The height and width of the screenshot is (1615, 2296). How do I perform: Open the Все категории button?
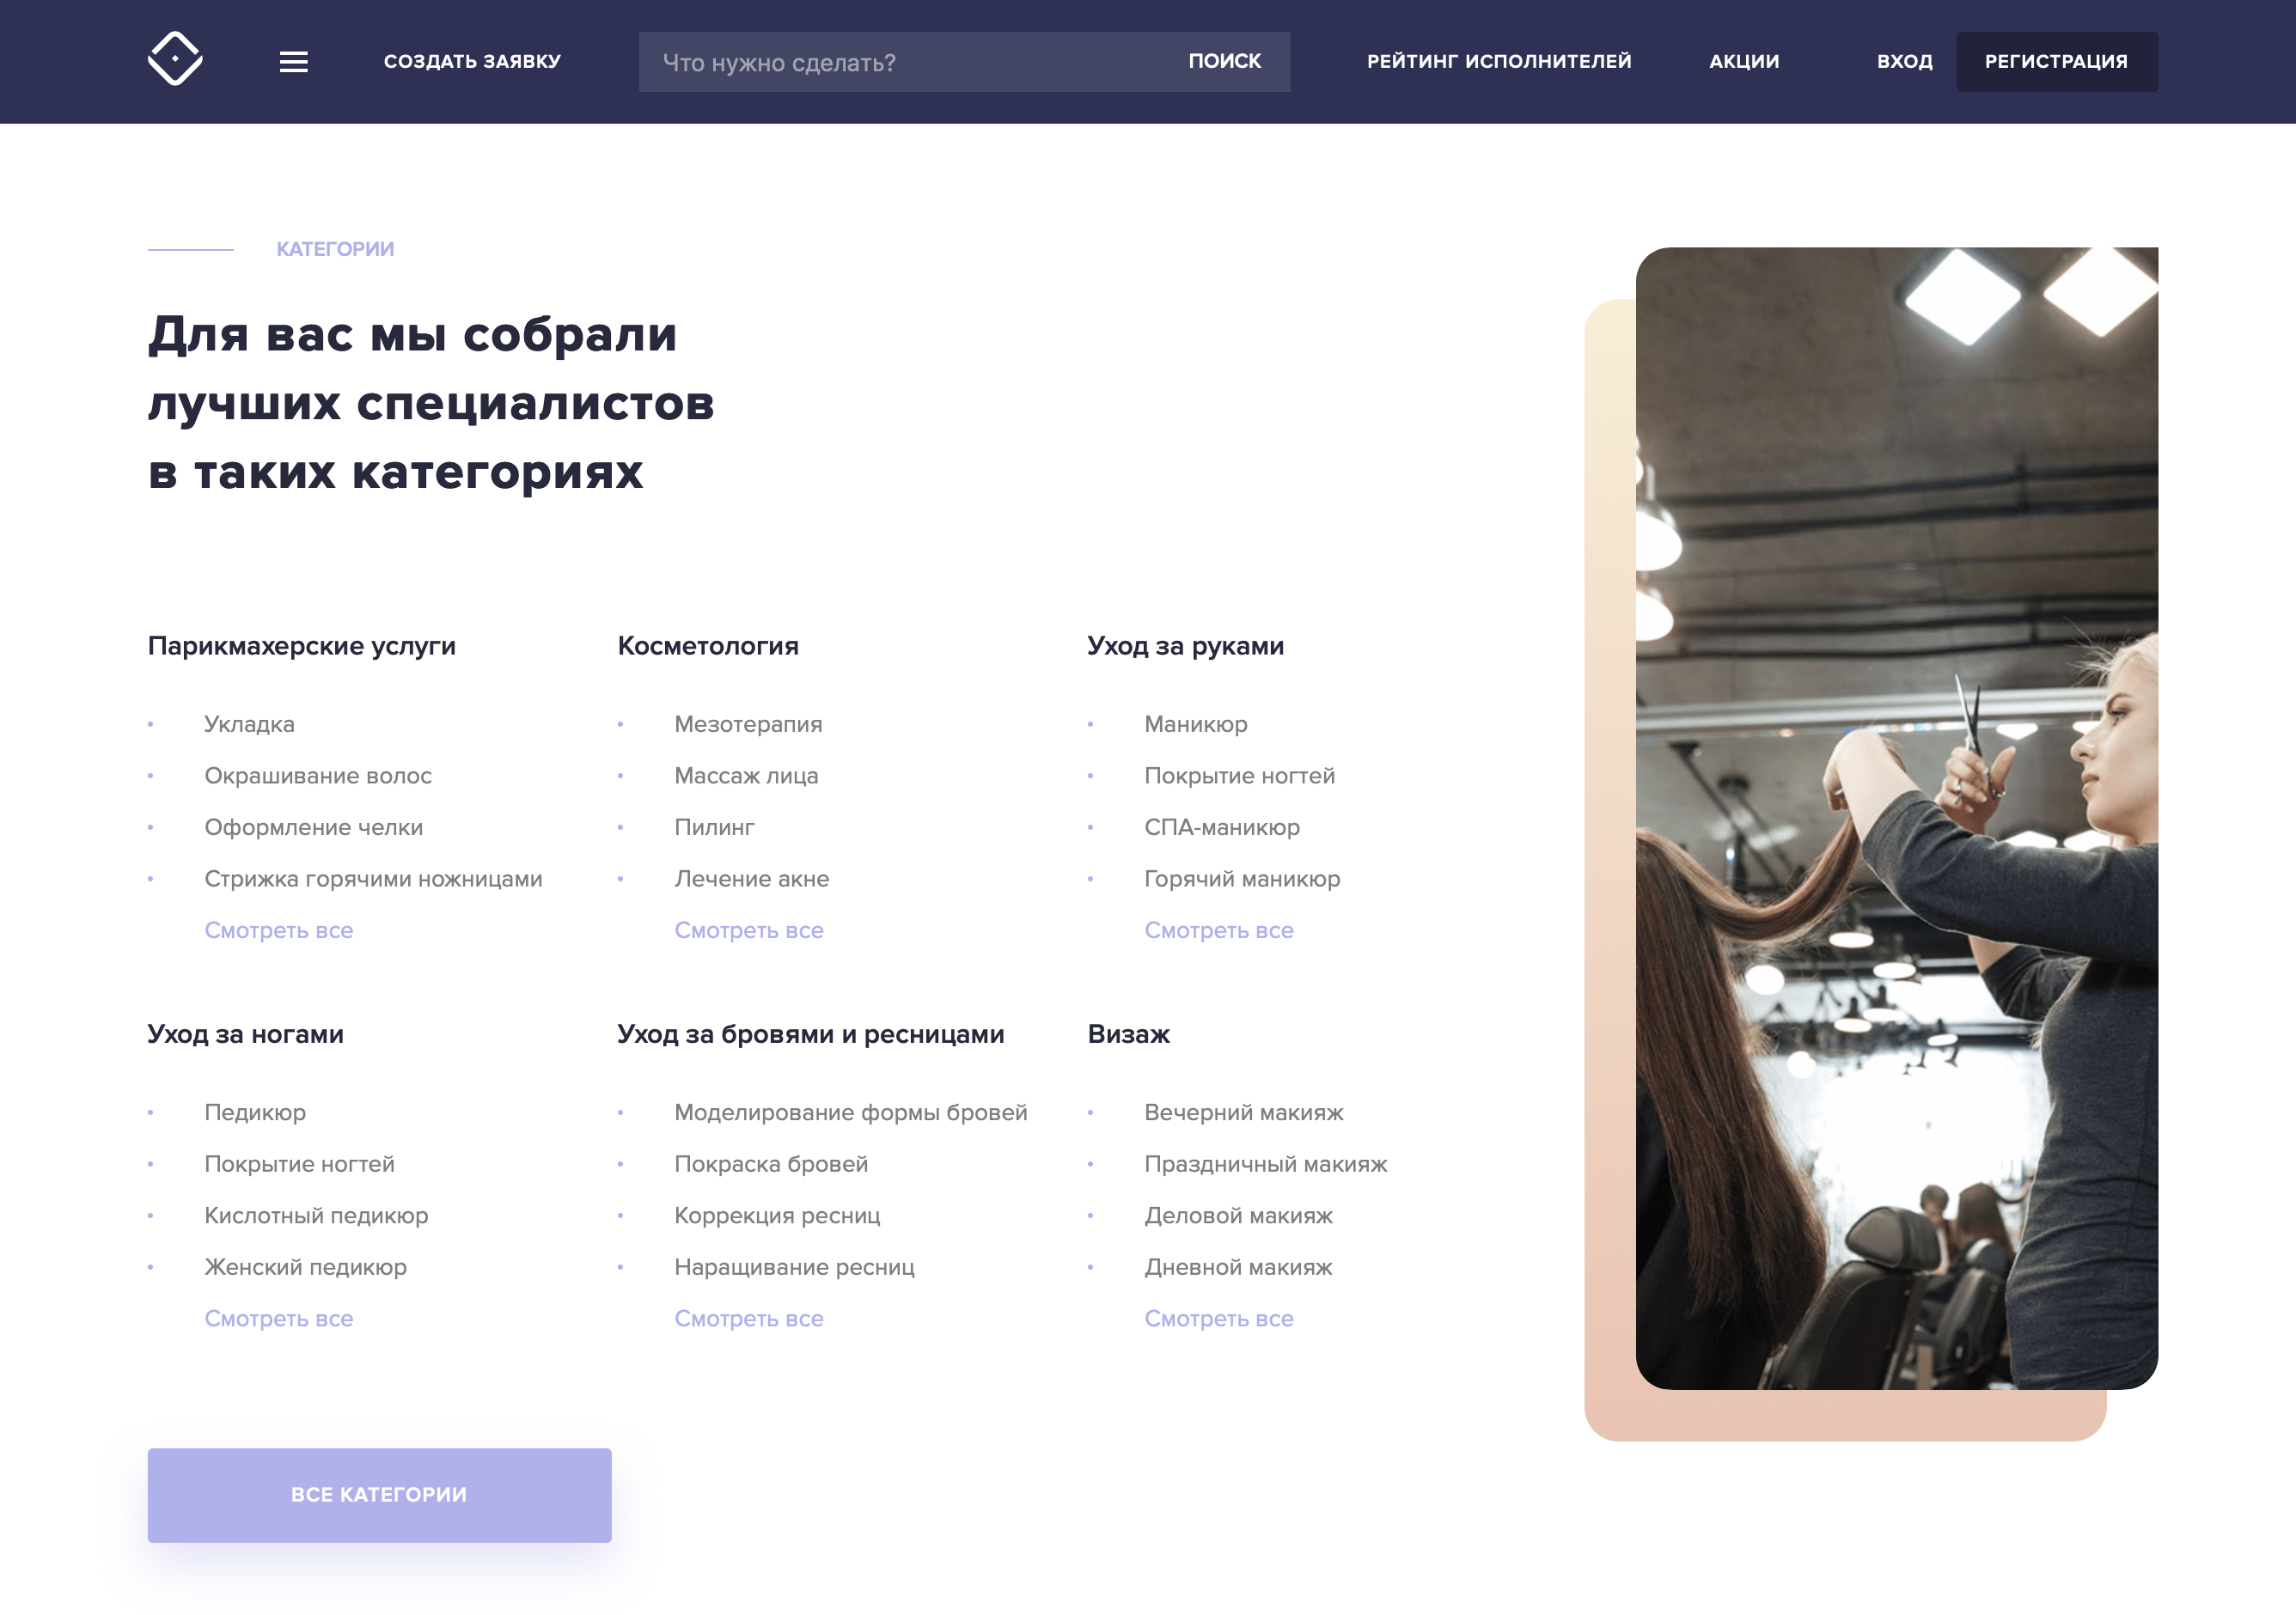click(x=379, y=1494)
